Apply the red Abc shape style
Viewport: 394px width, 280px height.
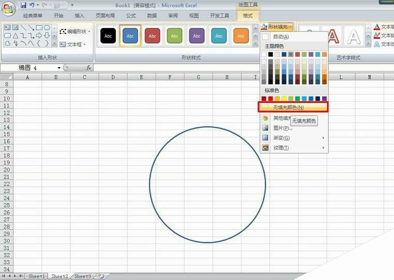[x=153, y=36]
